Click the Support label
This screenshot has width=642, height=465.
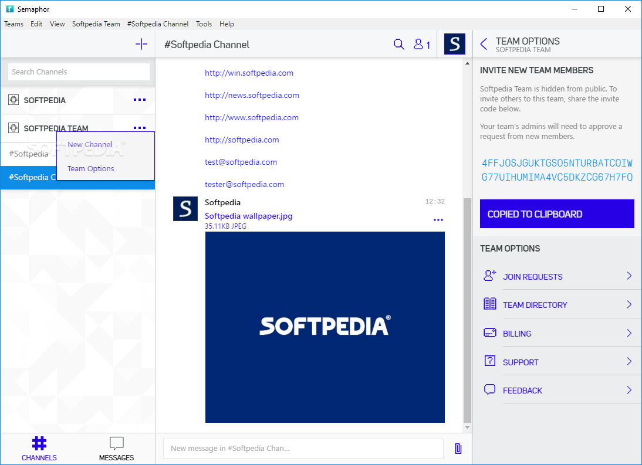(x=521, y=362)
